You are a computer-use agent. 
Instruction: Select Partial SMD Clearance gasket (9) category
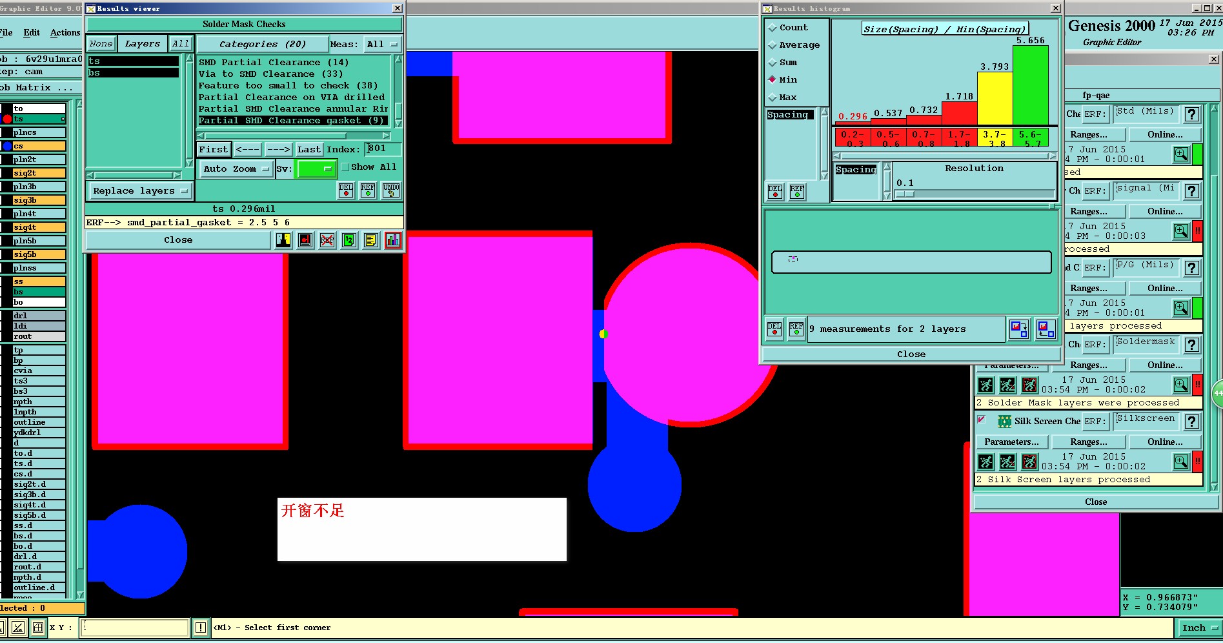pyautogui.click(x=293, y=121)
